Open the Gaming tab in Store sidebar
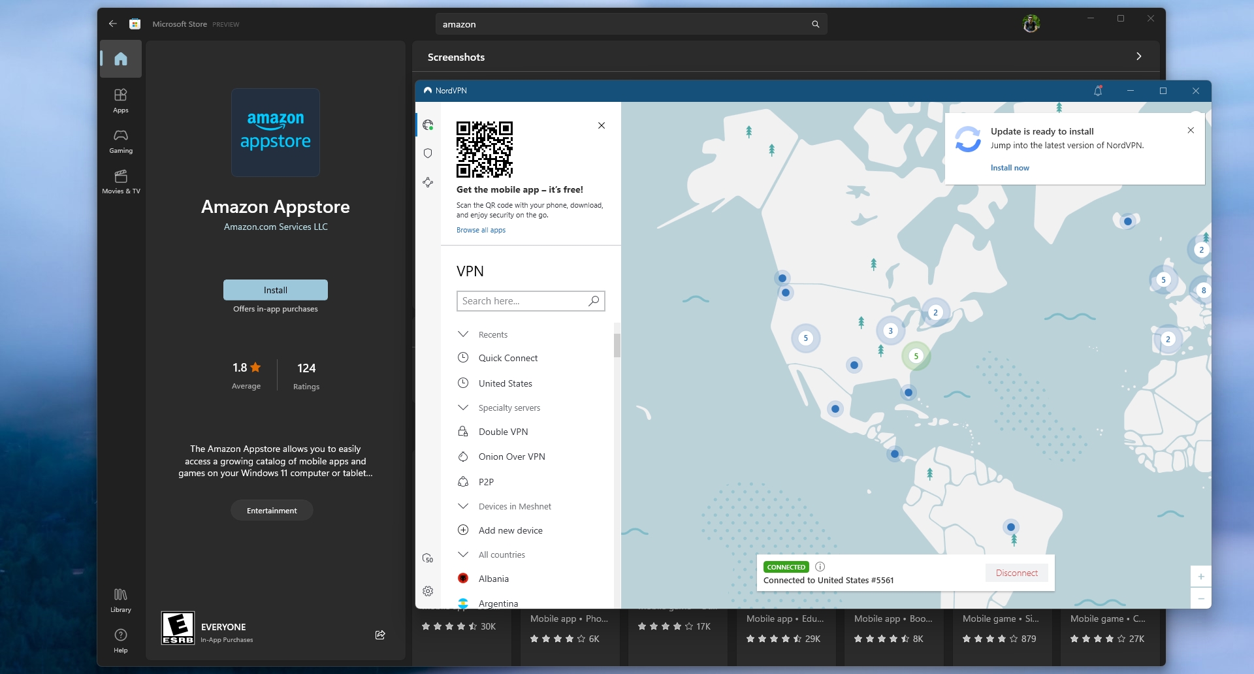This screenshot has width=1254, height=674. (x=121, y=141)
